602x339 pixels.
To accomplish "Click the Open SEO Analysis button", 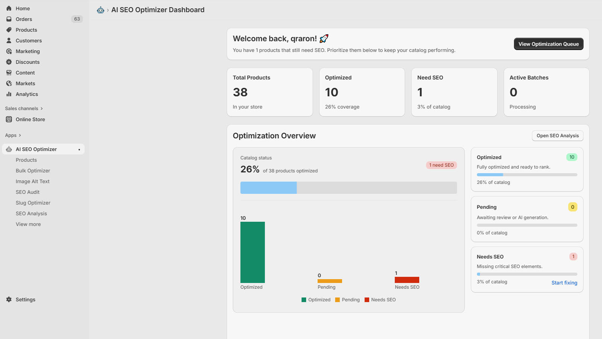I will pyautogui.click(x=557, y=136).
